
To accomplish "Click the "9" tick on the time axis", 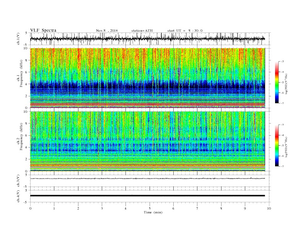I will [x=245, y=208].
